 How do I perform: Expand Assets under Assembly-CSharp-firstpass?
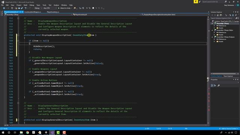tap(214, 42)
